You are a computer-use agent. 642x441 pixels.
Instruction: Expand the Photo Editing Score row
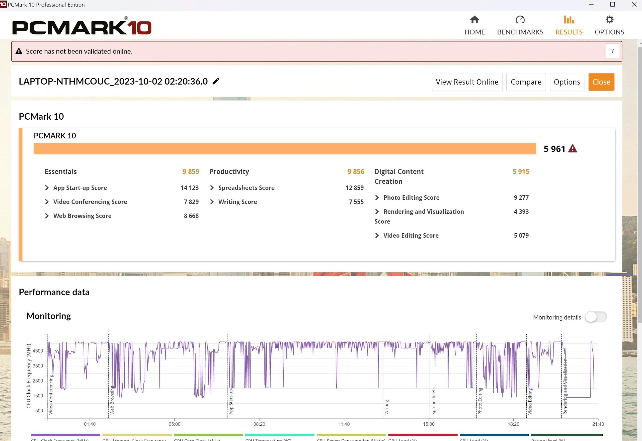coord(377,198)
